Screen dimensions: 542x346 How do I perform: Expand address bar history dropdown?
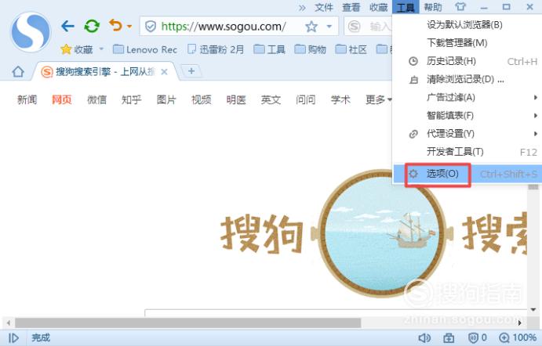329,26
